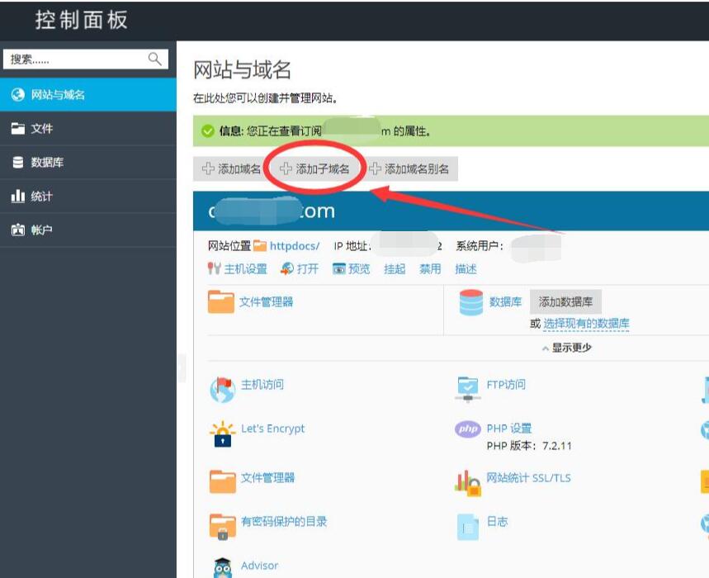Open the upper 文件管理器 link

point(266,302)
